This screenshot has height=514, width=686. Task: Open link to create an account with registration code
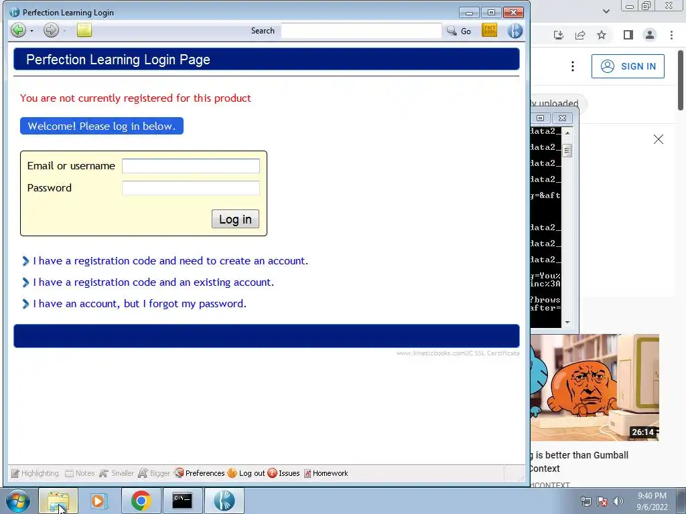170,261
